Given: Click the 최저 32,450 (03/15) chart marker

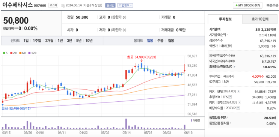Looking at the screenshot, I should [x=16, y=108].
